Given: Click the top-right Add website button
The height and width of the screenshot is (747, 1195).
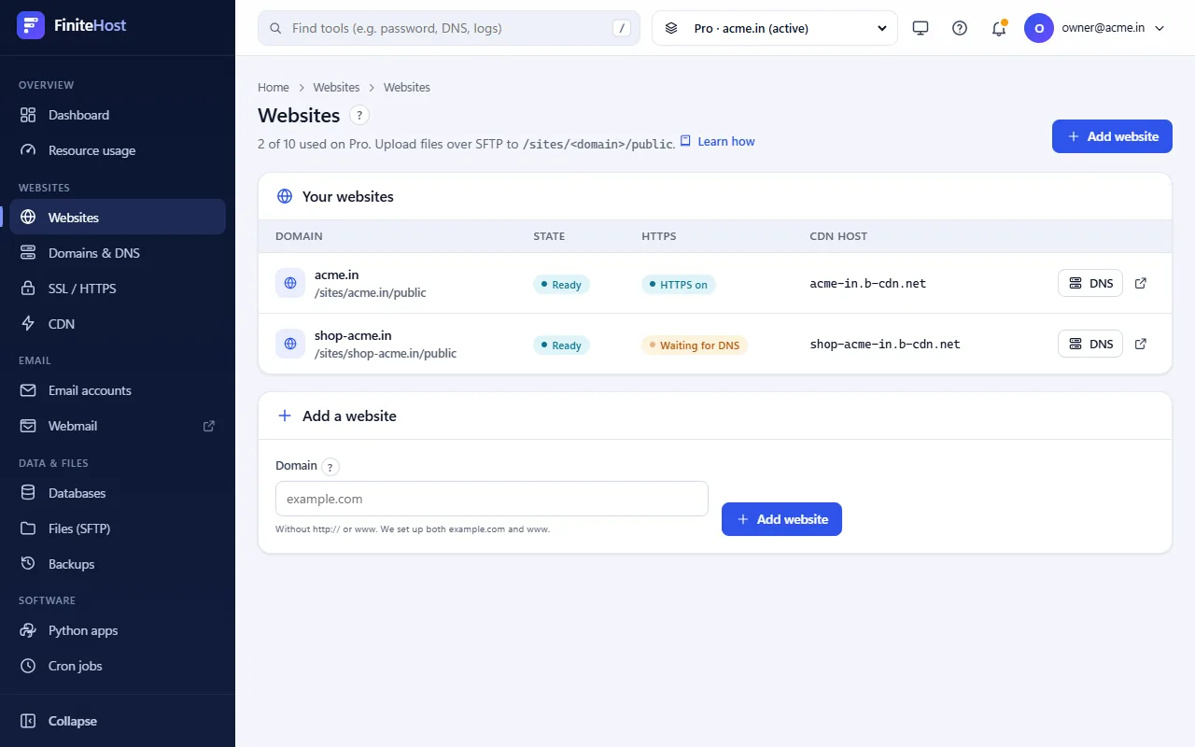Looking at the screenshot, I should [x=1112, y=136].
